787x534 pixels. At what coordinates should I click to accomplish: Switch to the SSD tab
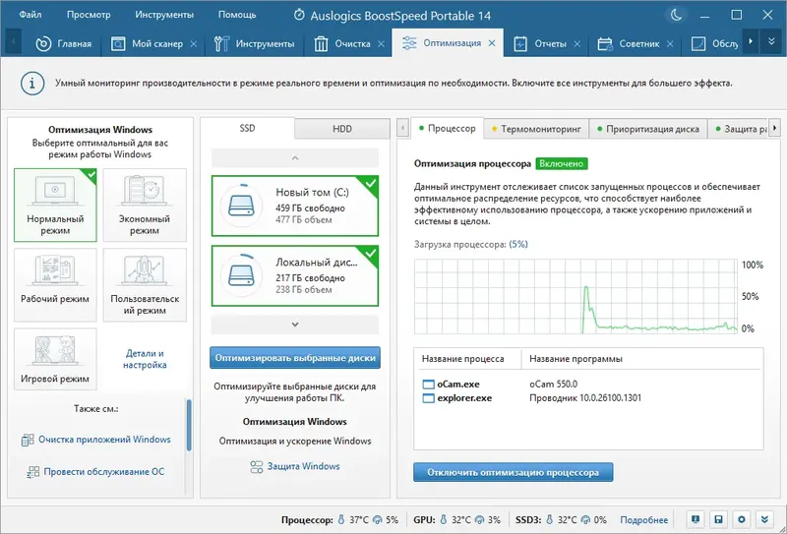tap(248, 128)
